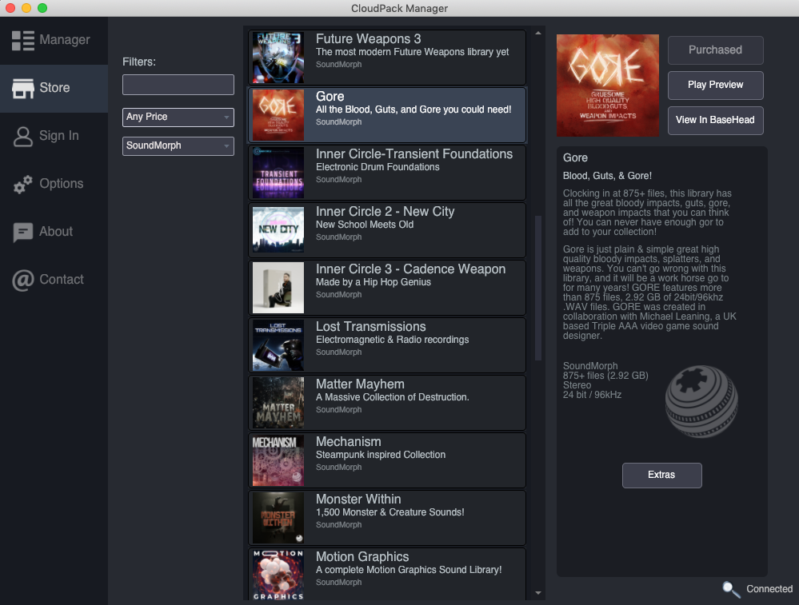The image size is (799, 605).
Task: Select the Monster Within thumbnail
Action: coord(278,518)
